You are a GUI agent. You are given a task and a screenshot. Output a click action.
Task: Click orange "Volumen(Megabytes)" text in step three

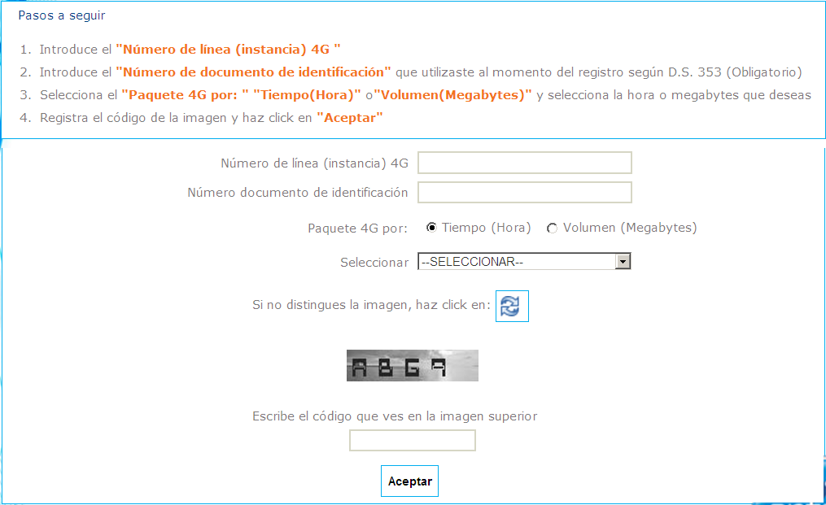453,95
